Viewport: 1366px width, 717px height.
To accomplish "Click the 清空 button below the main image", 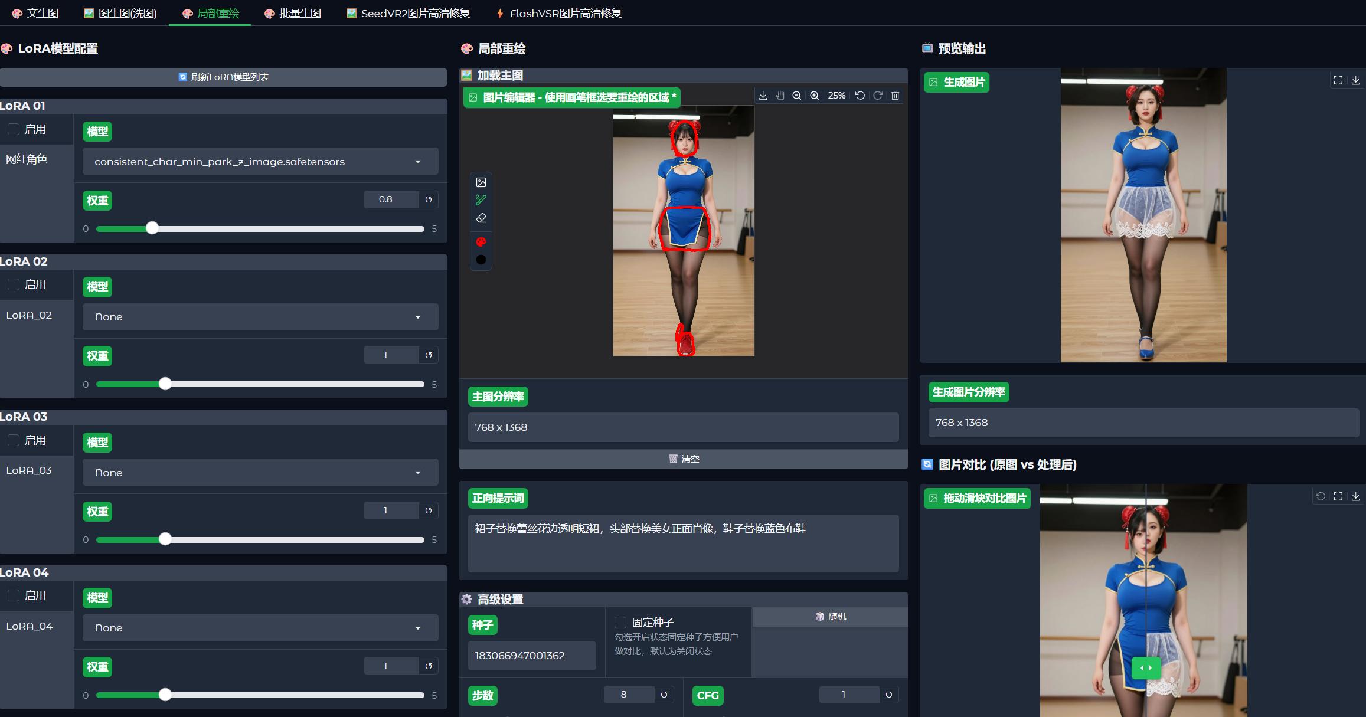I will click(683, 459).
